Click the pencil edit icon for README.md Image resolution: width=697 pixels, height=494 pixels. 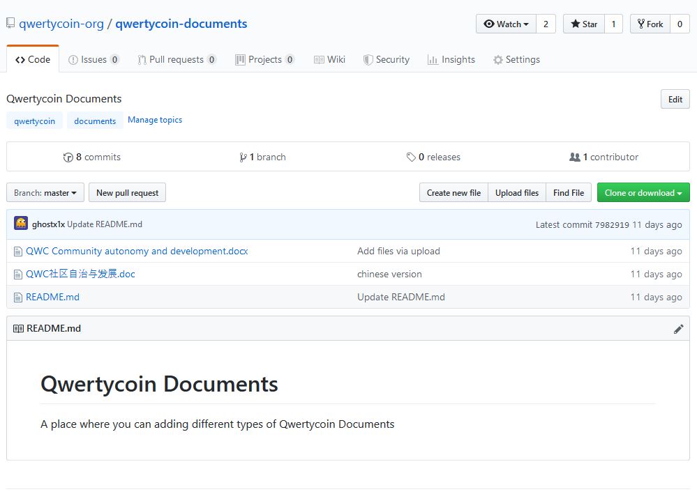[678, 329]
